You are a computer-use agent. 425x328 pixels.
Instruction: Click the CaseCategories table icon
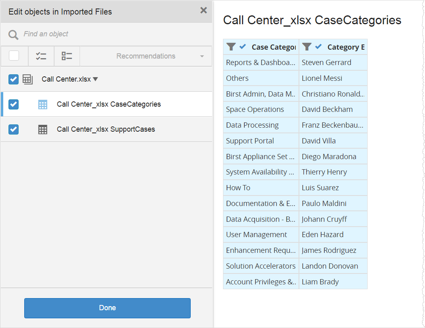click(42, 105)
